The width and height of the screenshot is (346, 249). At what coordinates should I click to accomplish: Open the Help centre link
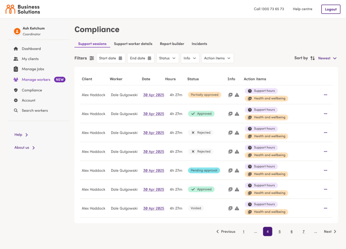302,9
